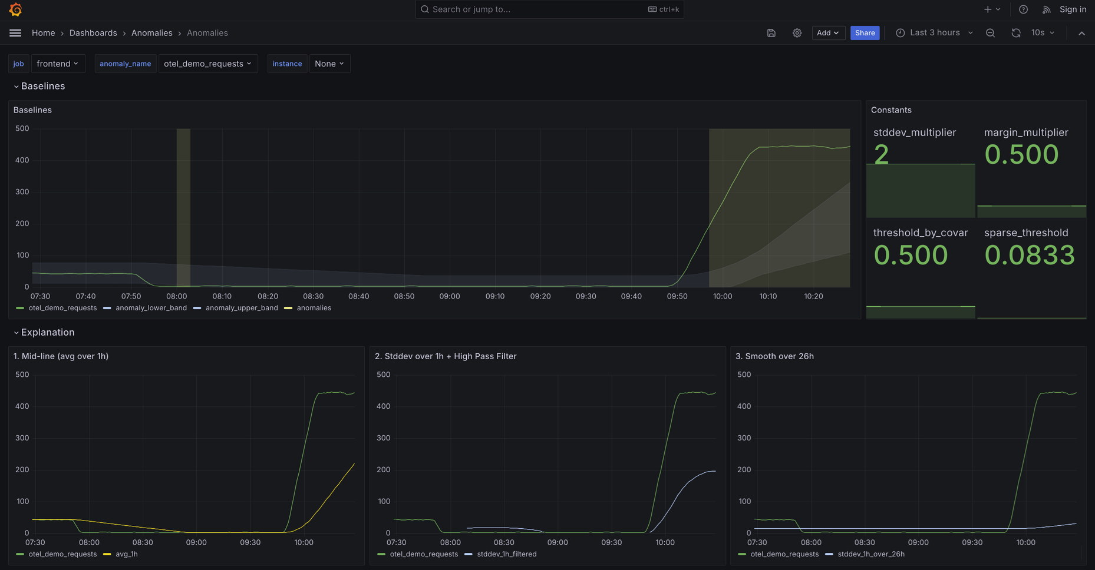Navigate to Dashboards via the breadcrumb
The height and width of the screenshot is (570, 1095).
93,33
